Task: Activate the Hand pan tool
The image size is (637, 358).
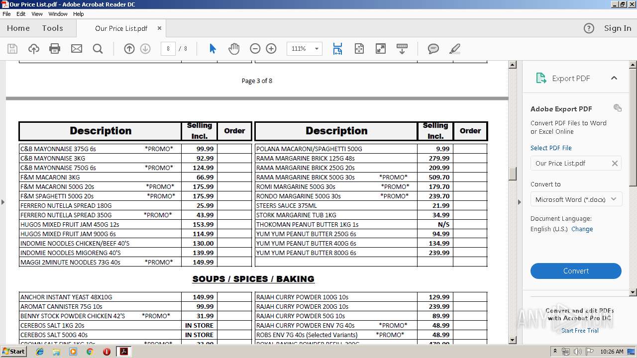Action: [x=234, y=49]
